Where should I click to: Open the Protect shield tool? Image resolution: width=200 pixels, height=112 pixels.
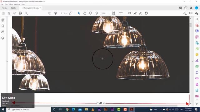coord(197,72)
